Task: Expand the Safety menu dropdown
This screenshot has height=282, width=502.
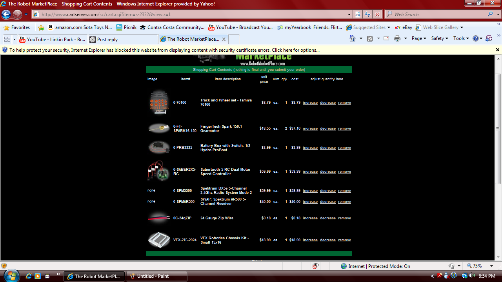Action: click(x=440, y=38)
